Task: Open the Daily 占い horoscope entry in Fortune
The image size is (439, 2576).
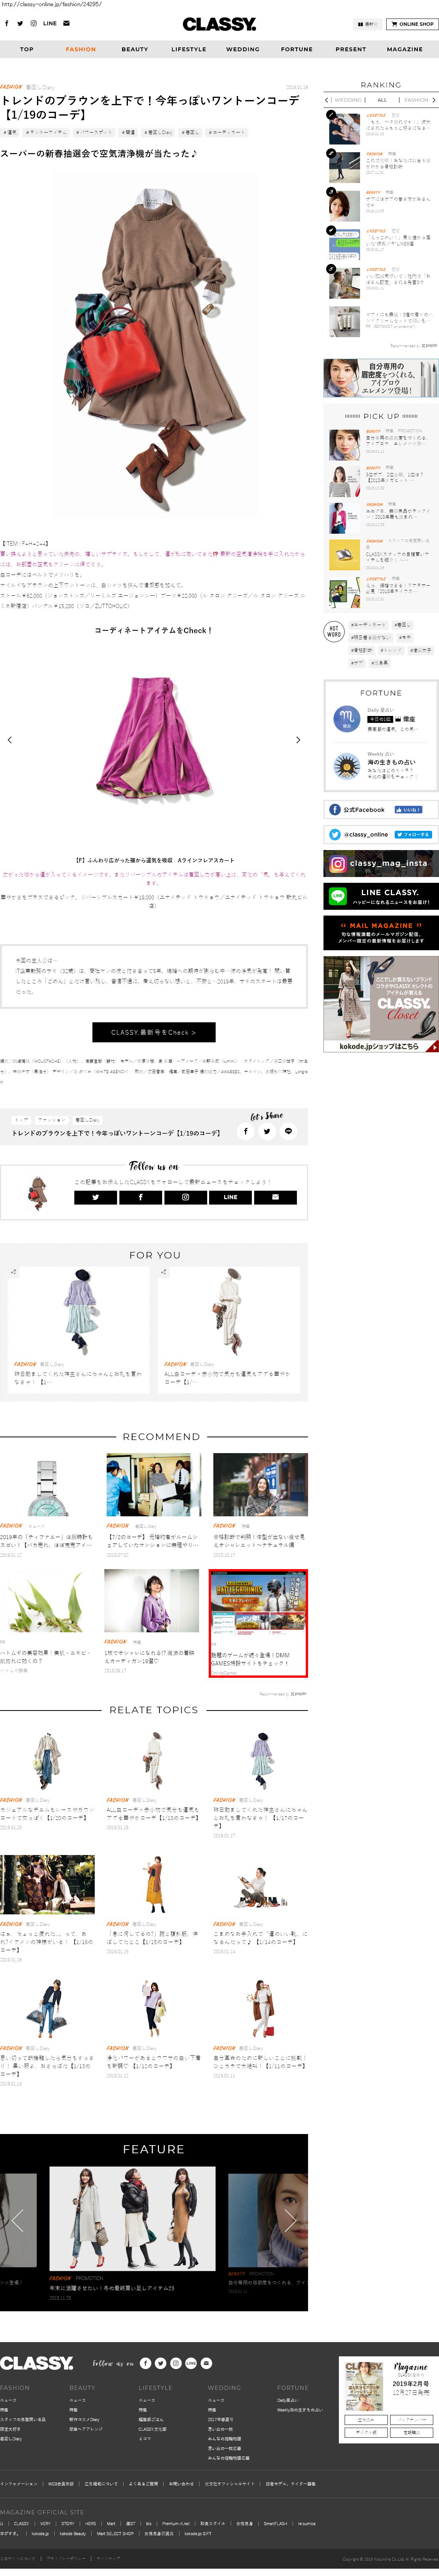Action: (380, 719)
